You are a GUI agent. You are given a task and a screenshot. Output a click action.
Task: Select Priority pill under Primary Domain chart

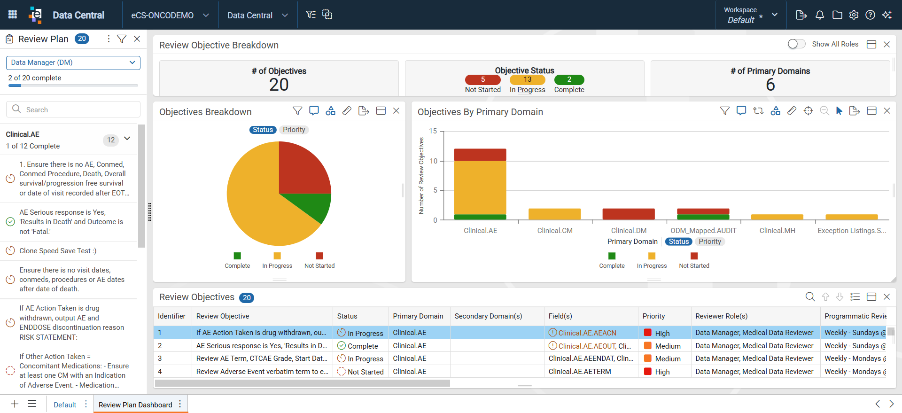pyautogui.click(x=710, y=242)
